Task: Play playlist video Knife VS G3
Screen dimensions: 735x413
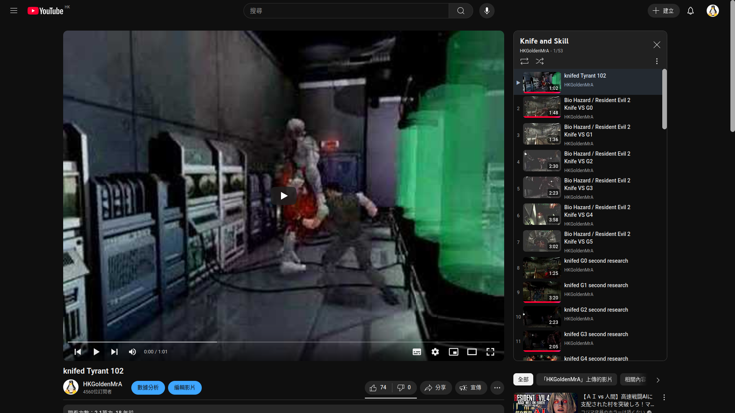Action: (588, 189)
